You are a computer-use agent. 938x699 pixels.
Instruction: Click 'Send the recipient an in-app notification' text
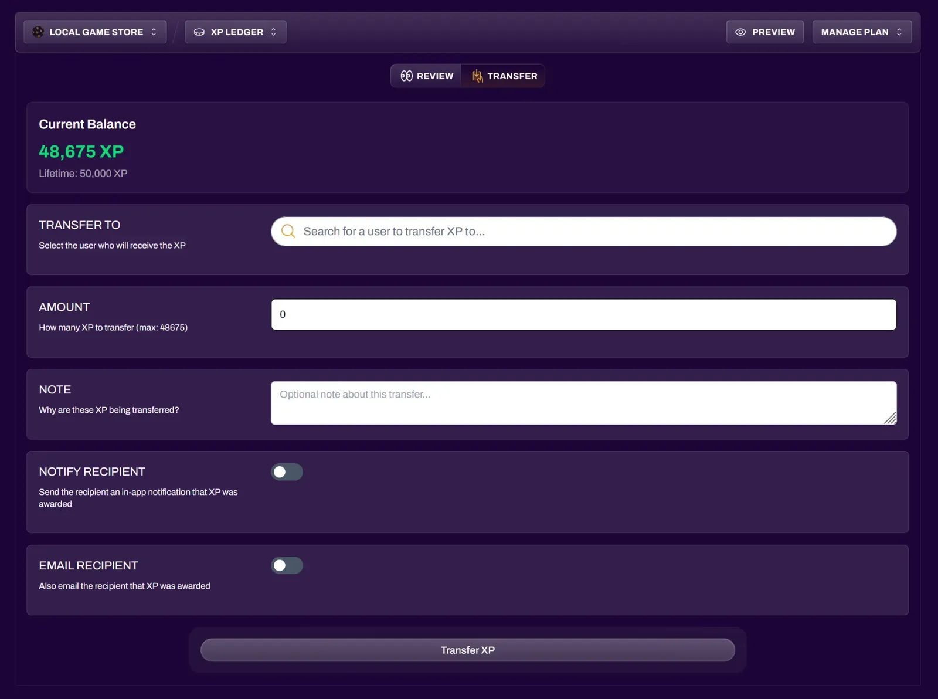coord(138,498)
